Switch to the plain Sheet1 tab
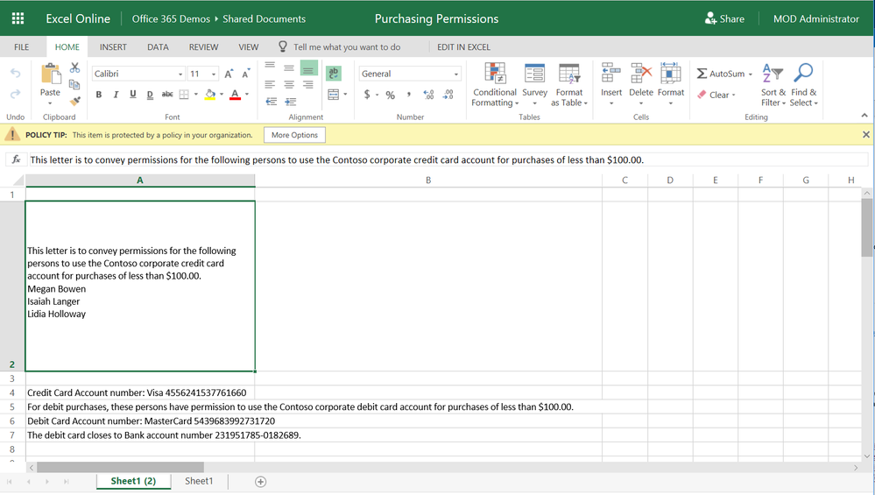 point(199,481)
